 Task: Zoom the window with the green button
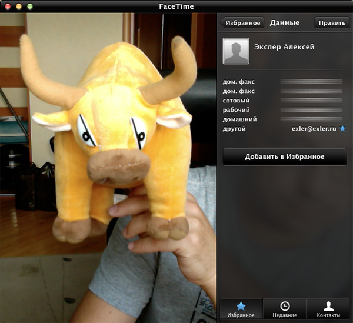click(30, 6)
